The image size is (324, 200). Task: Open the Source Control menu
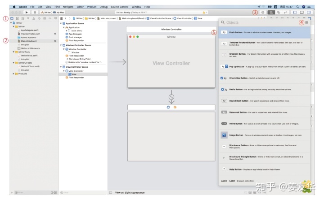click(119, 7)
